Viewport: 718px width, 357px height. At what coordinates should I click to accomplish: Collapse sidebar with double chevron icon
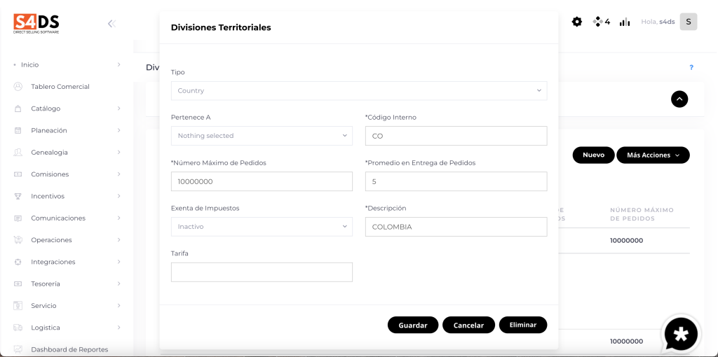click(111, 23)
